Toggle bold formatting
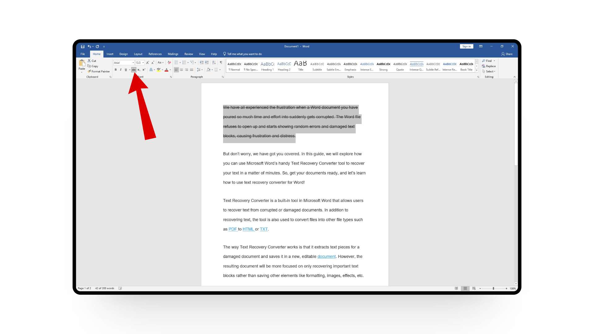 [x=116, y=70]
